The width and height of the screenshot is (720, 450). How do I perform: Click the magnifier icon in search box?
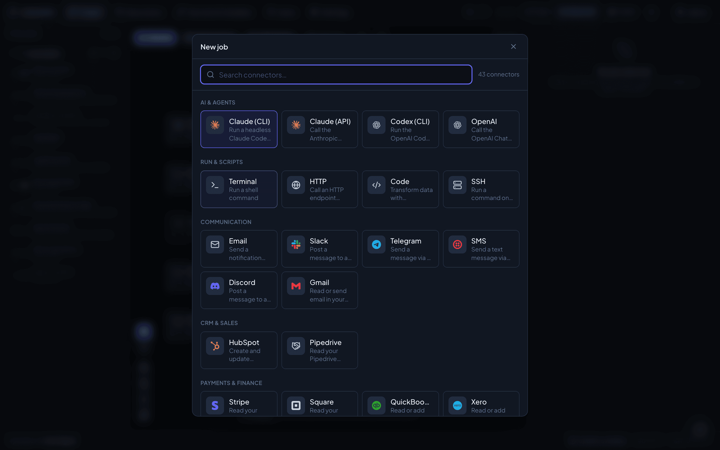[210, 74]
